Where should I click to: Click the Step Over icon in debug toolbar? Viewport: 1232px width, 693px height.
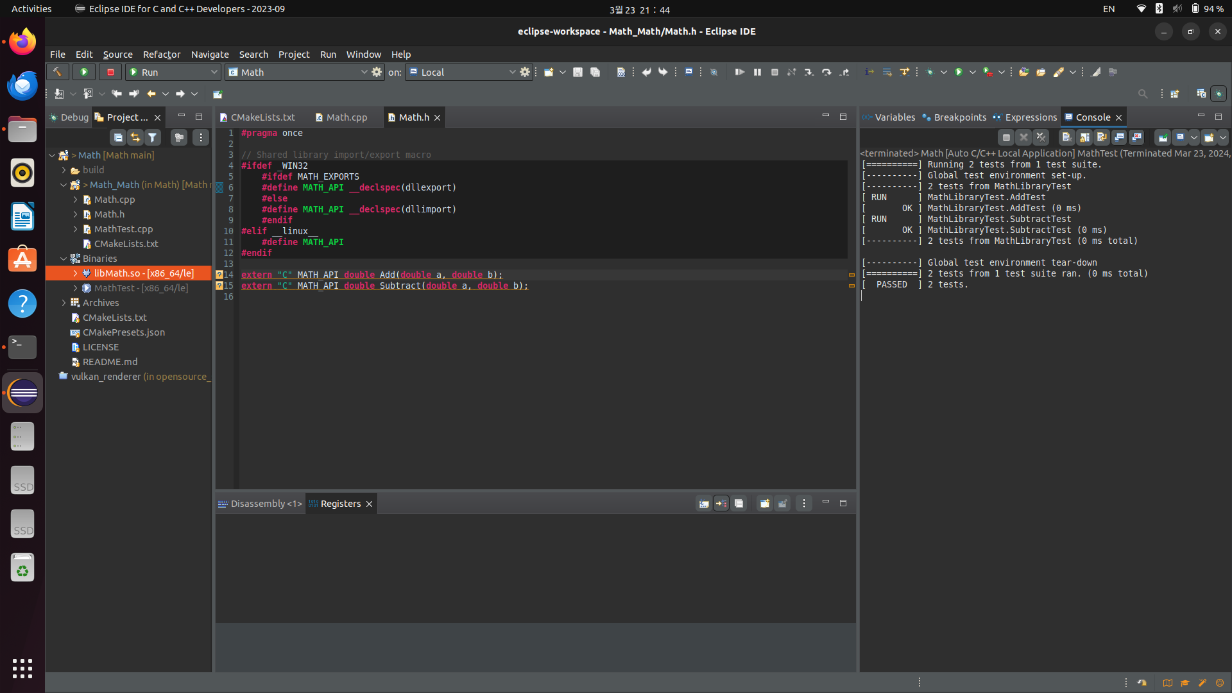pyautogui.click(x=826, y=72)
